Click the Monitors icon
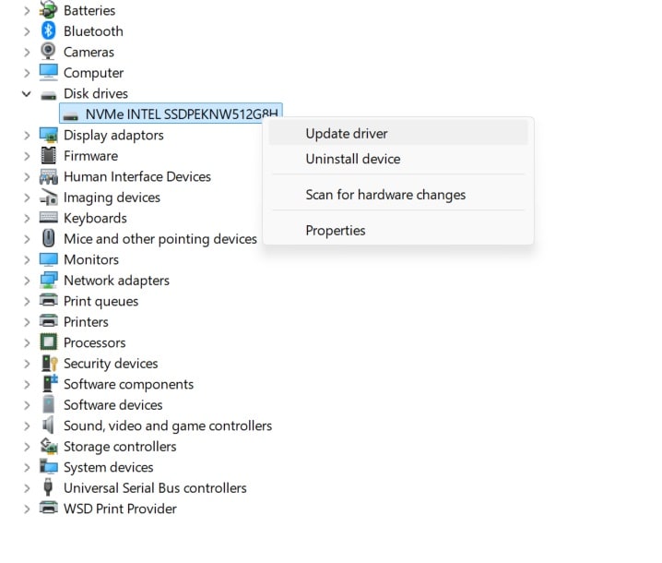This screenshot has width=662, height=563. point(48,259)
